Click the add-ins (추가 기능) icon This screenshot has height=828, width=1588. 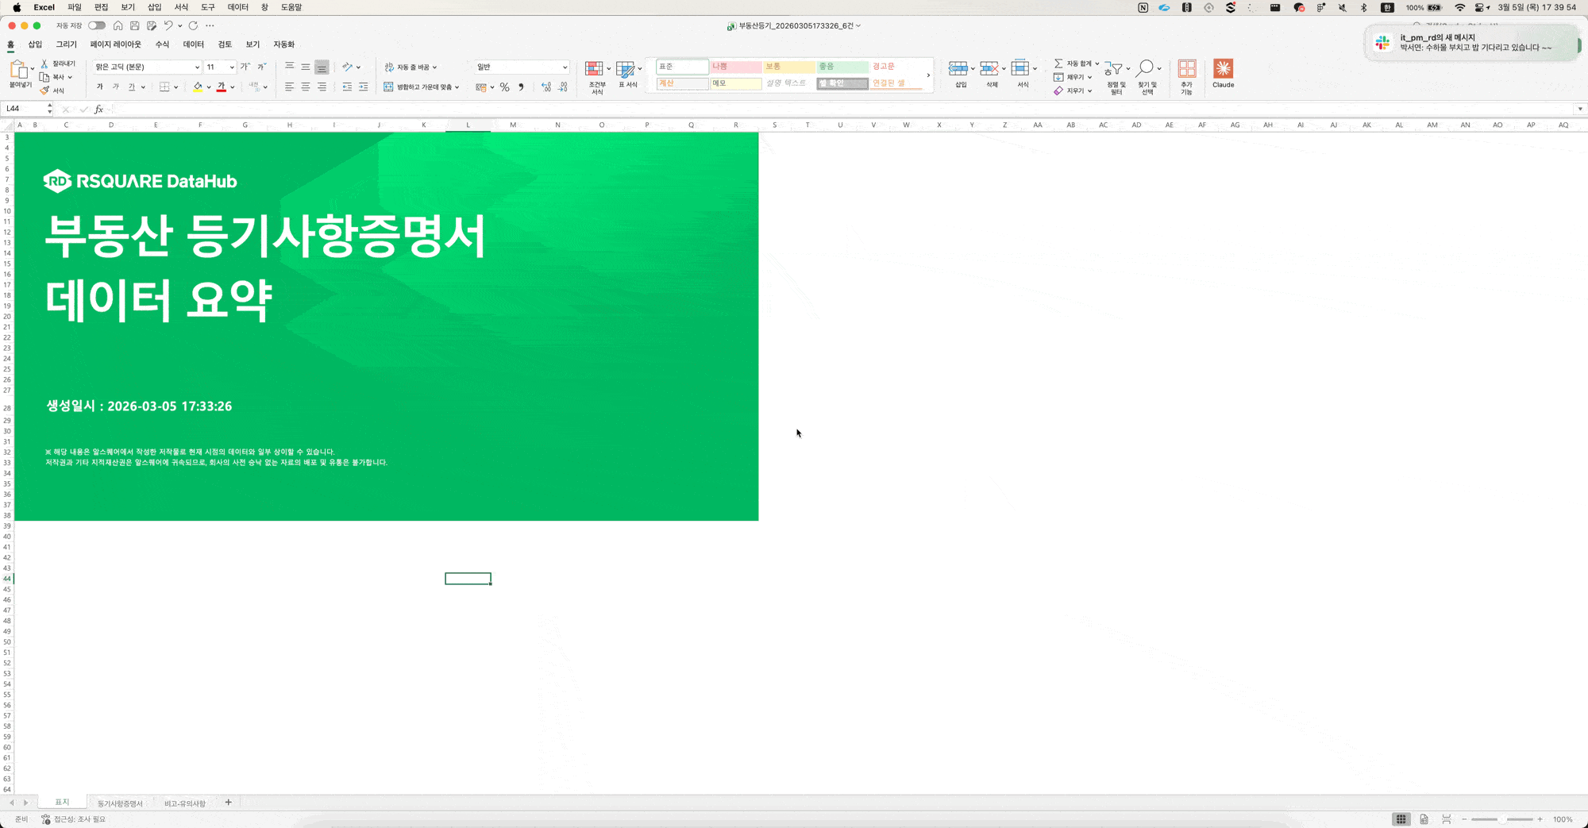tap(1186, 70)
